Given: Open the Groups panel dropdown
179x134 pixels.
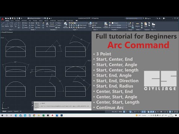Looking at the screenshot, I should (131, 30).
